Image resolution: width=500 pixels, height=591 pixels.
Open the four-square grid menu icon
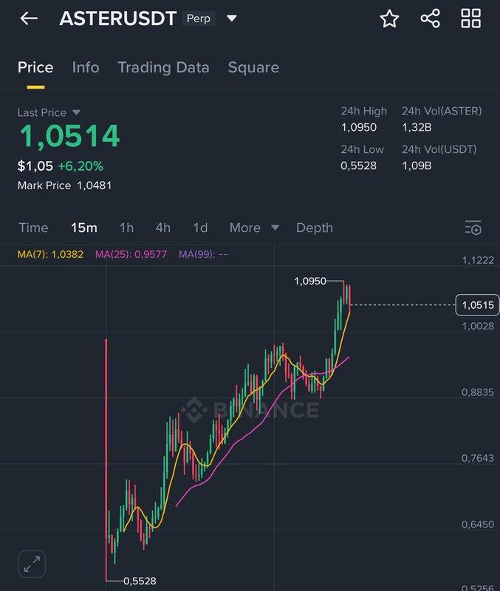pos(470,18)
